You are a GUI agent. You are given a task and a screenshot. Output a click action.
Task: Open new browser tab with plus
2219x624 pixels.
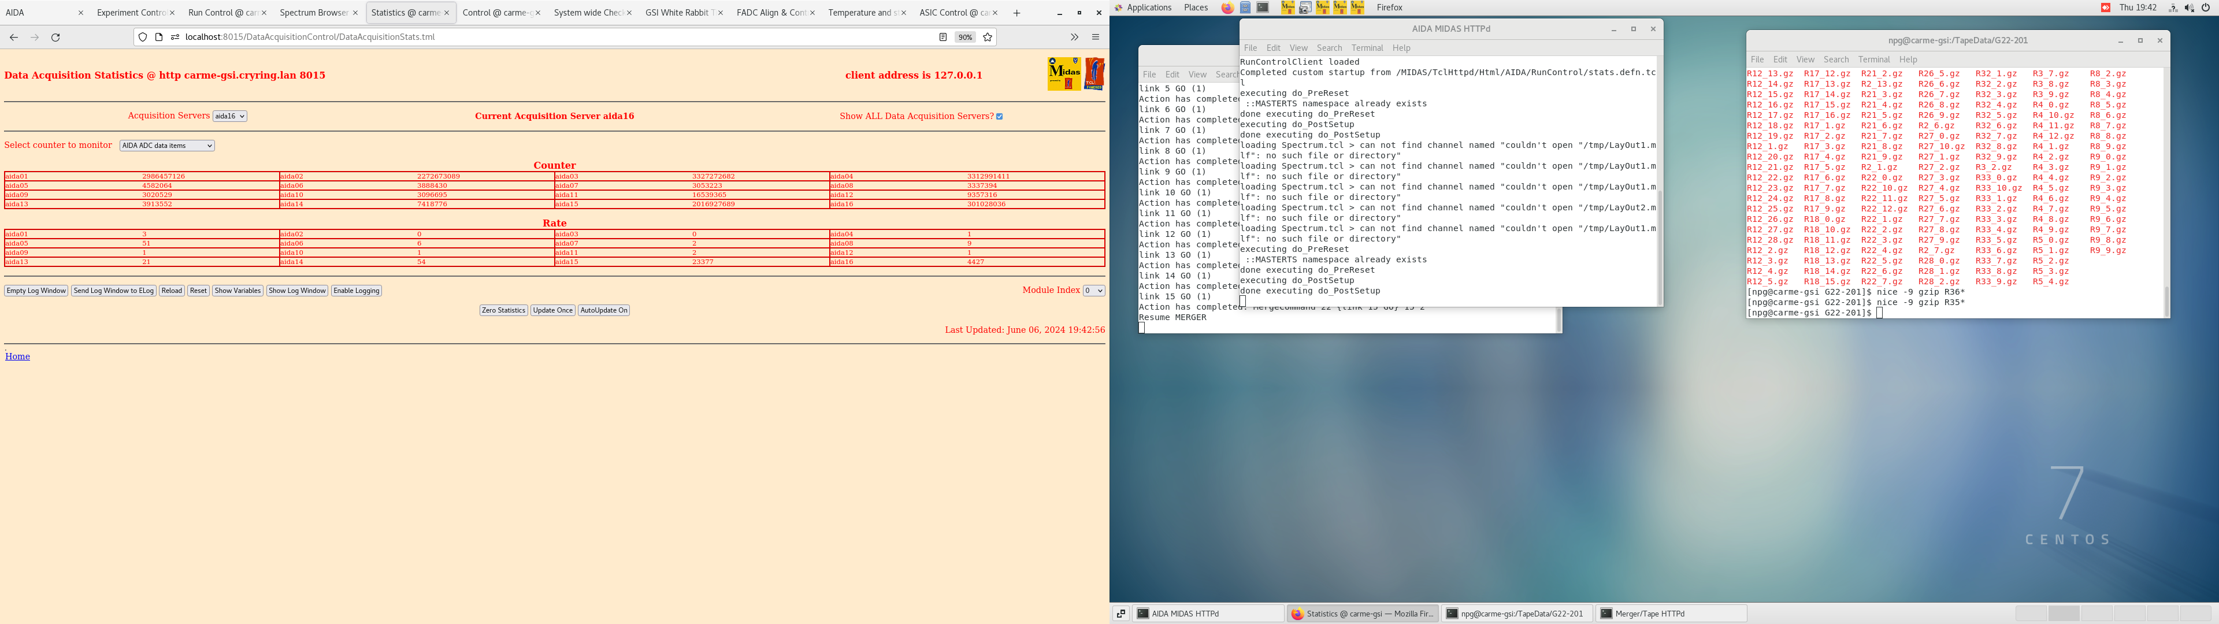(1016, 13)
